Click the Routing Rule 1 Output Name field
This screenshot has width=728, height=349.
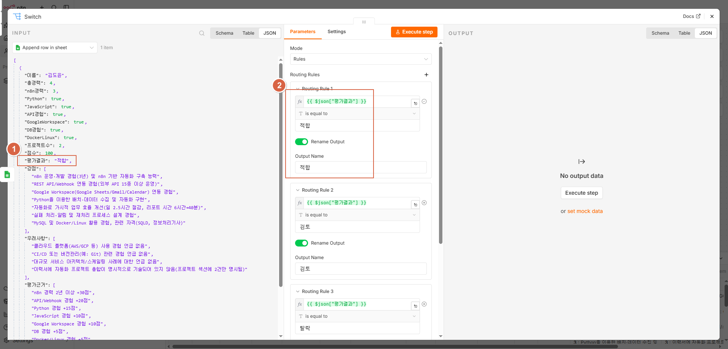click(x=361, y=167)
